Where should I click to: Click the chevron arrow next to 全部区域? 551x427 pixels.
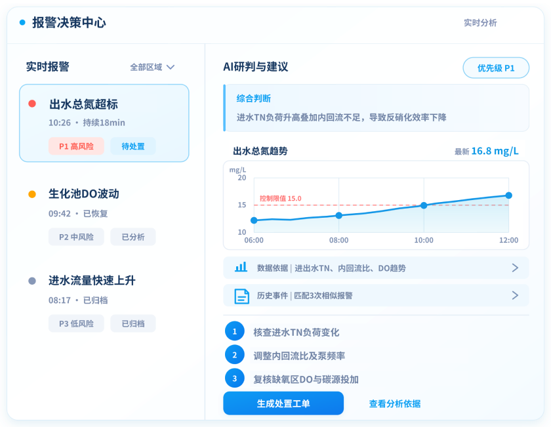[171, 67]
